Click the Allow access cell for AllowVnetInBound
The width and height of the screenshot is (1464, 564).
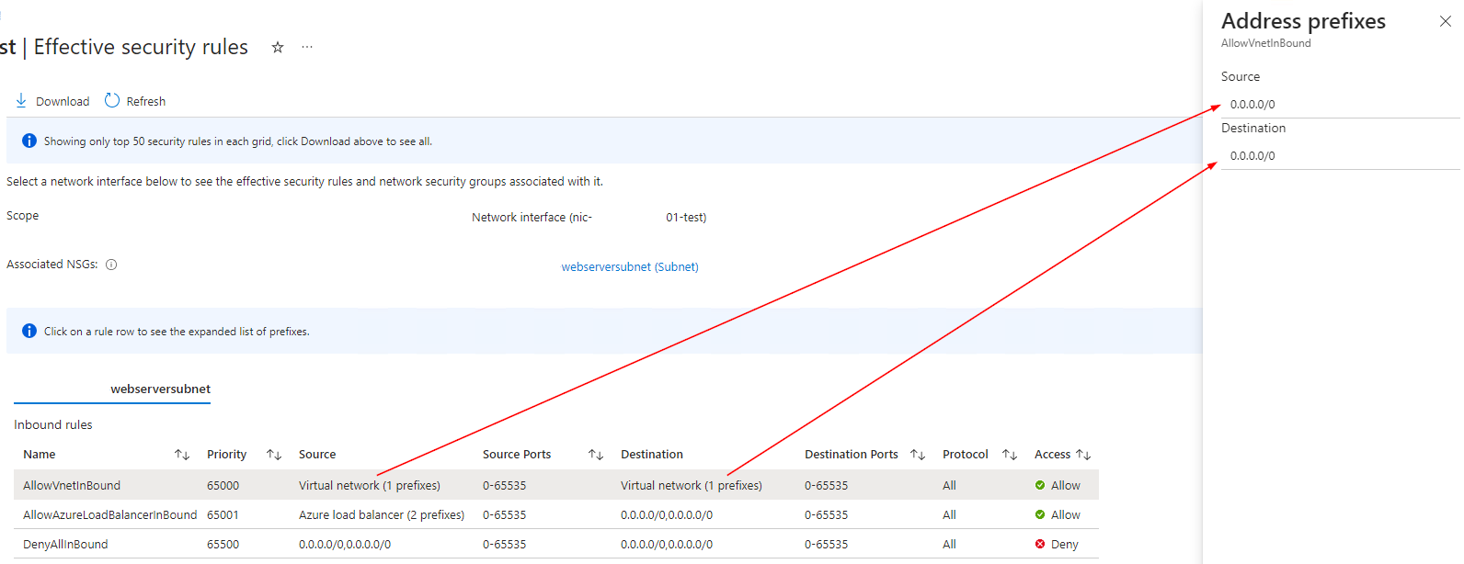[1058, 486]
